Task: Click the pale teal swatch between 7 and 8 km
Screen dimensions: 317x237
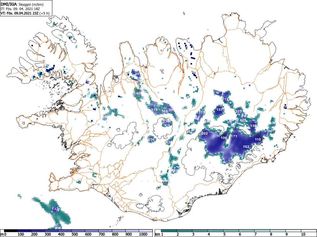Action: [262, 231]
